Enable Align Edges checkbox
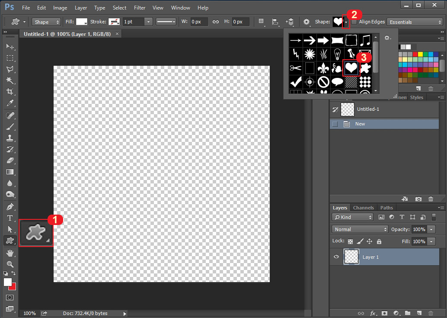447x318 pixels. pyautogui.click(x=354, y=22)
